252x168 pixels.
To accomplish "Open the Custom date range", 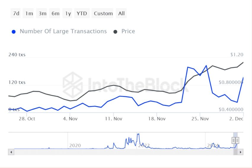I will click(x=103, y=13).
